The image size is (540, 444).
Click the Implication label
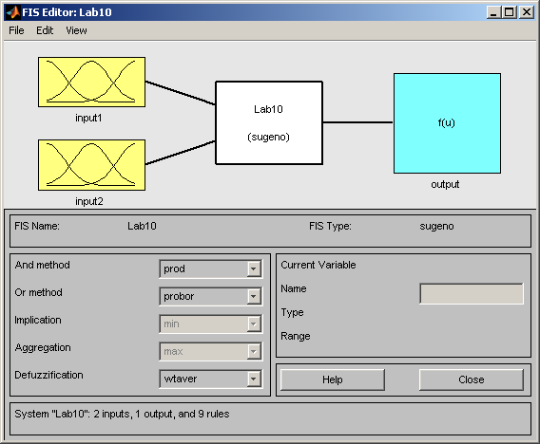38,321
